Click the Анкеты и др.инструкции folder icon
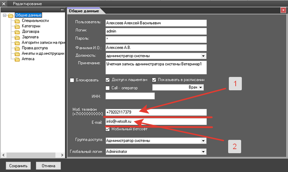The height and width of the screenshot is (172, 288). pos(17,54)
